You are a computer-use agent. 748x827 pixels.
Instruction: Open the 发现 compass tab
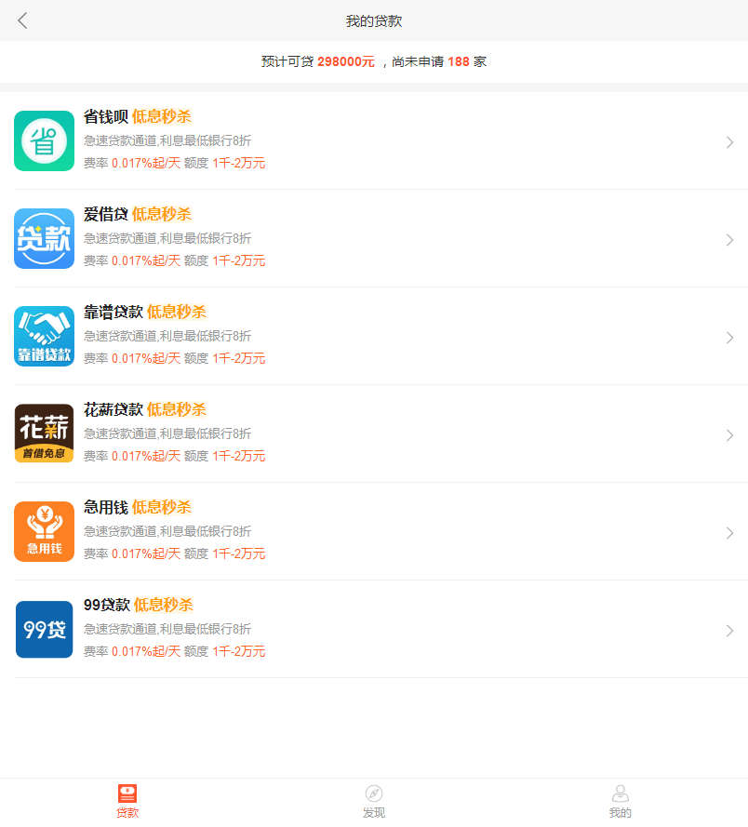tap(374, 802)
